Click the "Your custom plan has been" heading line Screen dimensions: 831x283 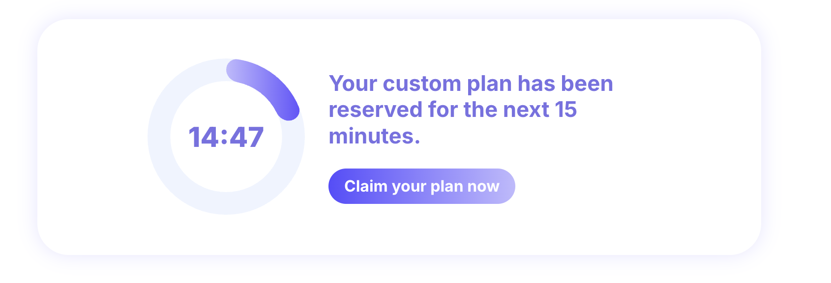click(471, 84)
